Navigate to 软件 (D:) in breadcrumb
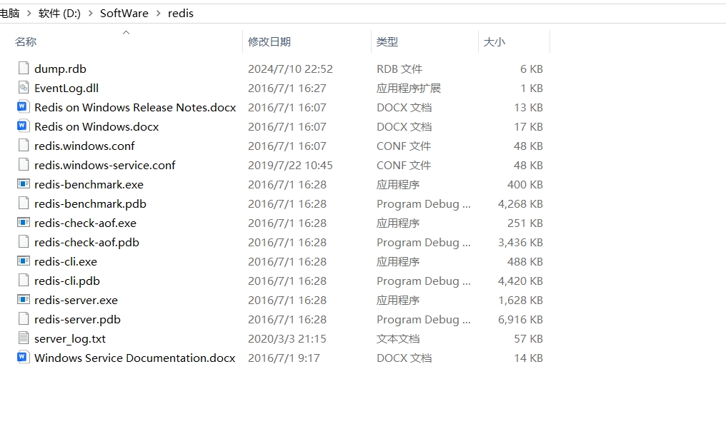Screen dimensions: 726x439 [59, 14]
